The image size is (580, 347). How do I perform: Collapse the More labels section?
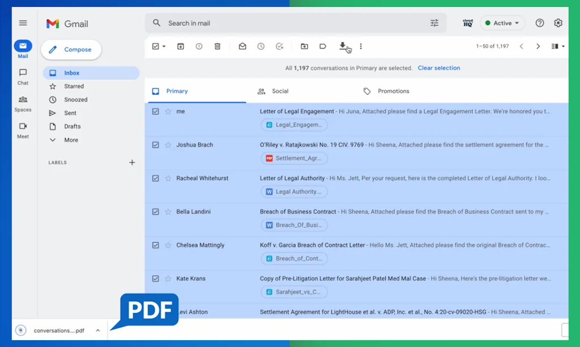pos(52,140)
